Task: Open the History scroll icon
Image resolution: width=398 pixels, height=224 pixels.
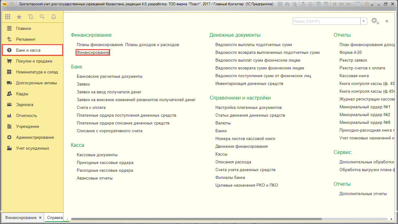Action: [30, 17]
